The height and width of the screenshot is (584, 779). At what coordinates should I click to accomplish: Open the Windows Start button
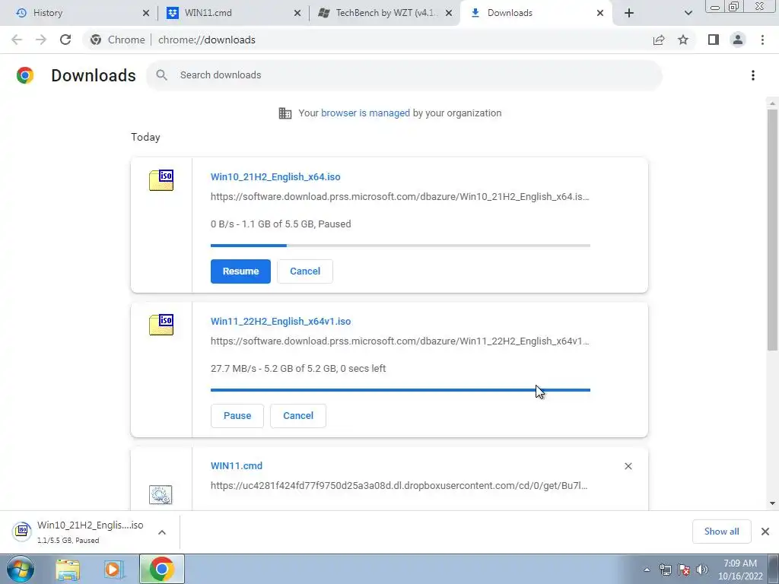tap(21, 569)
